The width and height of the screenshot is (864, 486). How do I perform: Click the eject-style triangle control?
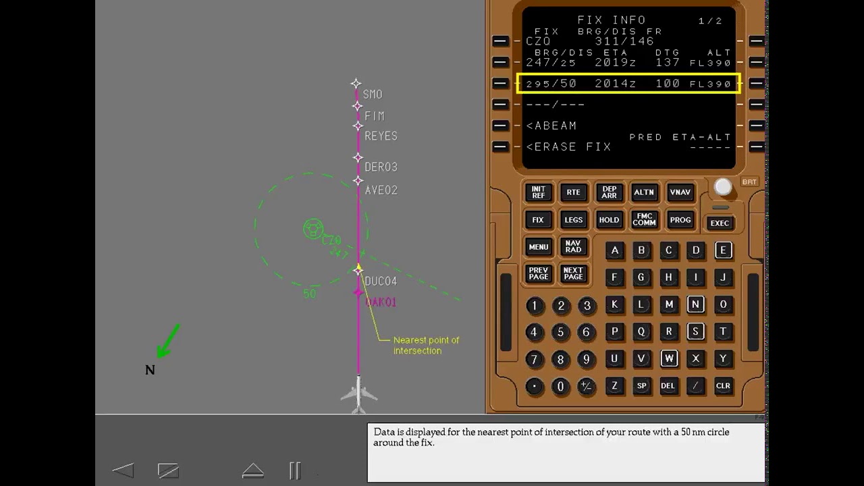click(253, 470)
